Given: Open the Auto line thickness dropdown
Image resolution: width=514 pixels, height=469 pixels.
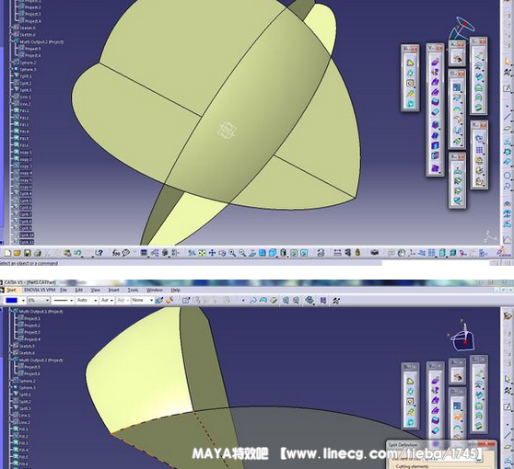Looking at the screenshot, I should point(87,300).
